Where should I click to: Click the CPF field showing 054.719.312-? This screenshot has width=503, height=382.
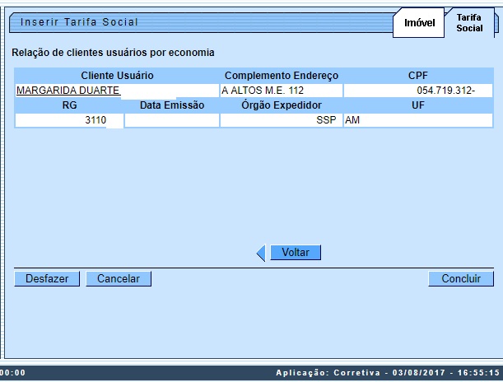[418, 91]
